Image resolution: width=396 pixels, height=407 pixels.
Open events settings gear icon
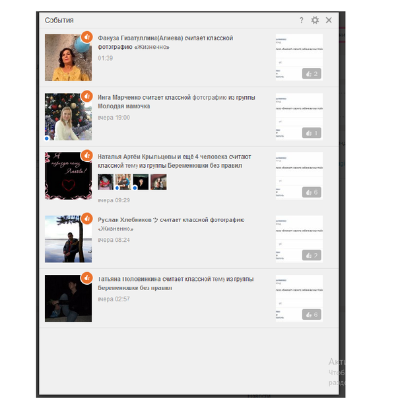click(x=315, y=20)
